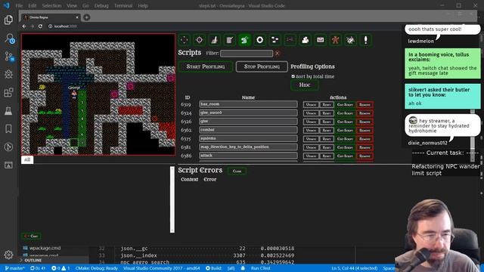Click the George character on the map
Image resolution: width=484 pixels, height=272 pixels.
pyautogui.click(x=74, y=94)
